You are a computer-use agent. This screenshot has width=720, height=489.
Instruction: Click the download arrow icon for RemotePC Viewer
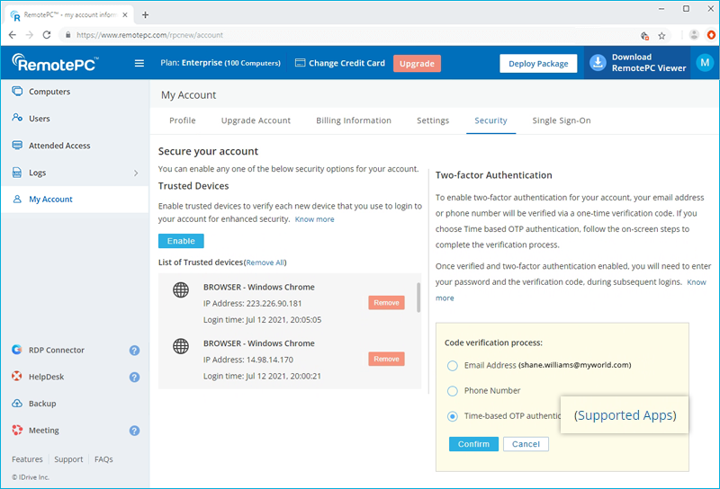598,63
